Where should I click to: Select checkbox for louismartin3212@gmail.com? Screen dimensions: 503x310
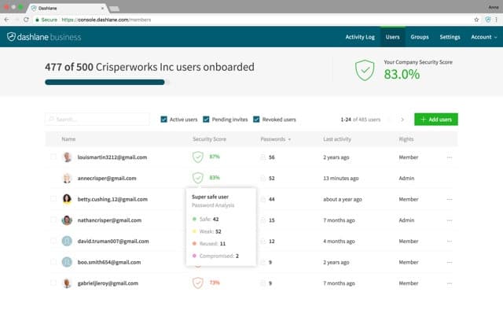pyautogui.click(x=53, y=157)
